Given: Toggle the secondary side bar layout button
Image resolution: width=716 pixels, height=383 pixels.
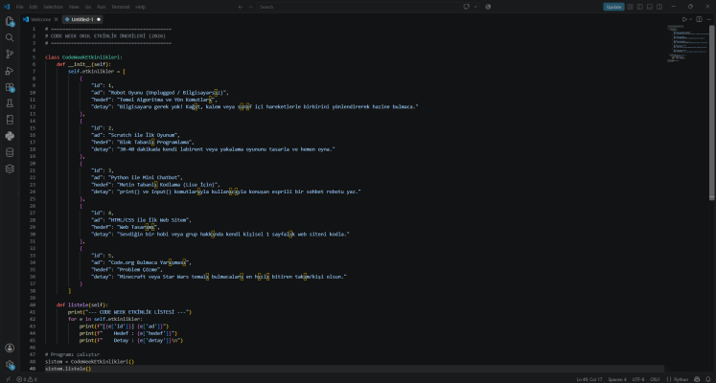Looking at the screenshot, I should (659, 7).
